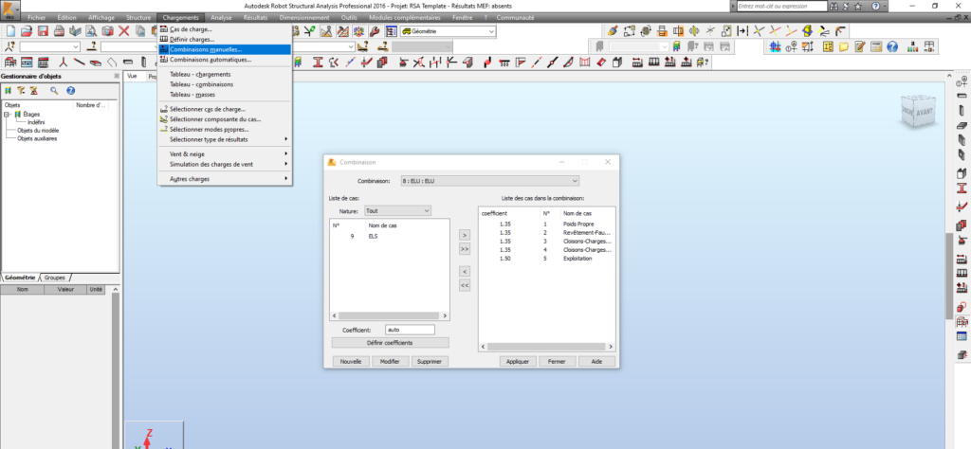Click the help icon in object manager

pos(70,90)
